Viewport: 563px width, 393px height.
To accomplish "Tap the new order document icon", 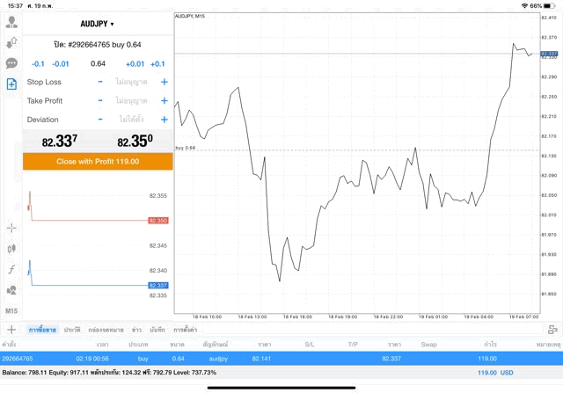I will (x=11, y=84).
